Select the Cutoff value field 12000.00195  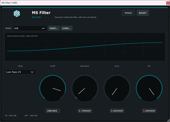click(x=53, y=111)
